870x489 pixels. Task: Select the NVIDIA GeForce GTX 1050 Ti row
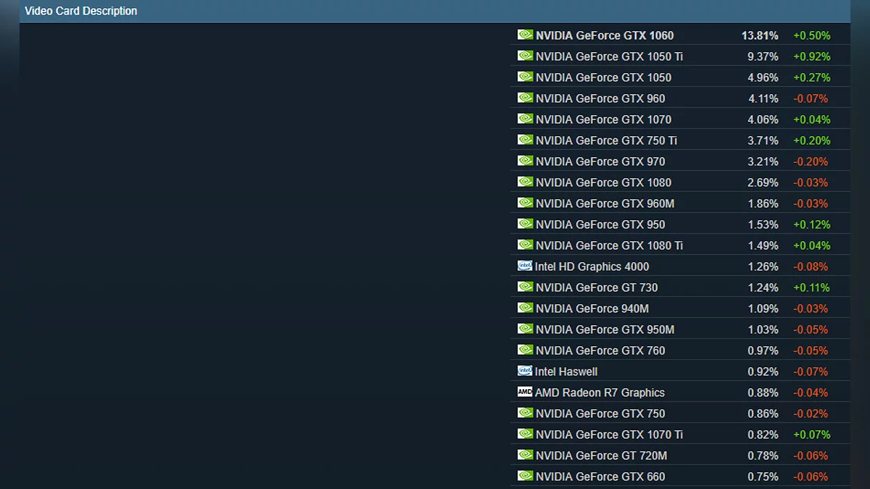click(x=609, y=57)
